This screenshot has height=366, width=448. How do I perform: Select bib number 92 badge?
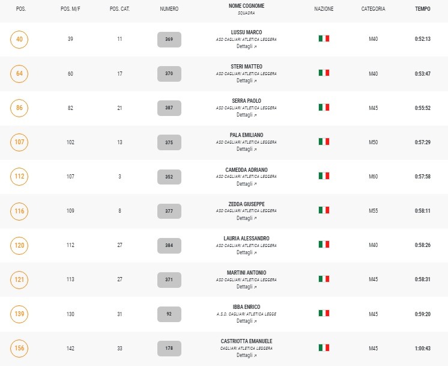pos(169,314)
